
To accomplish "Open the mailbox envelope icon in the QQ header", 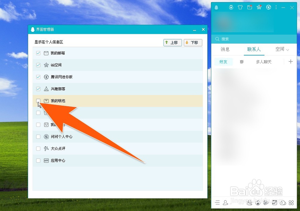I will 250,7.
